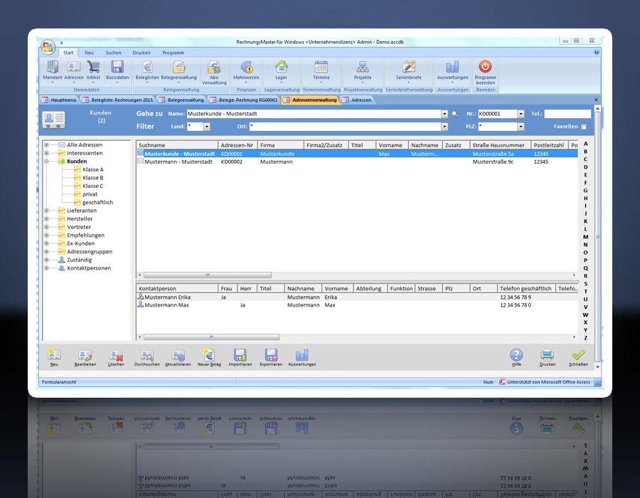Click the Neuer Beleg icon
The image size is (640, 498).
208,355
